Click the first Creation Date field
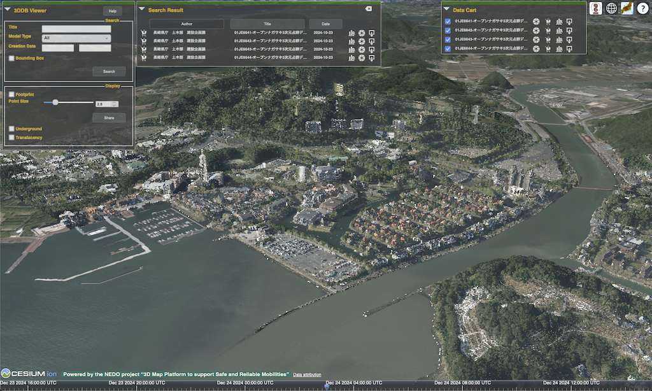Image resolution: width=652 pixels, height=391 pixels. [x=58, y=48]
